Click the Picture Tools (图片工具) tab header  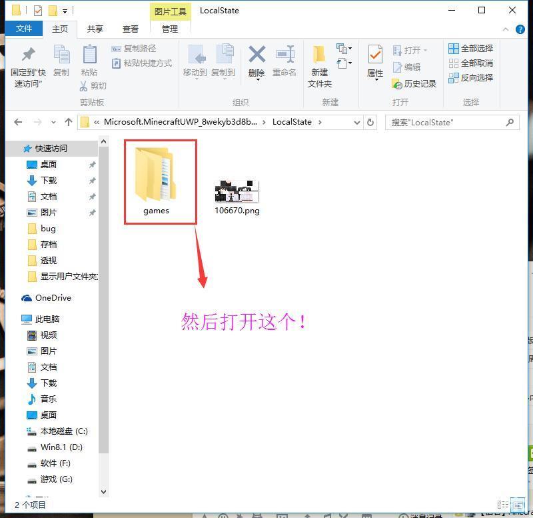pyautogui.click(x=171, y=12)
